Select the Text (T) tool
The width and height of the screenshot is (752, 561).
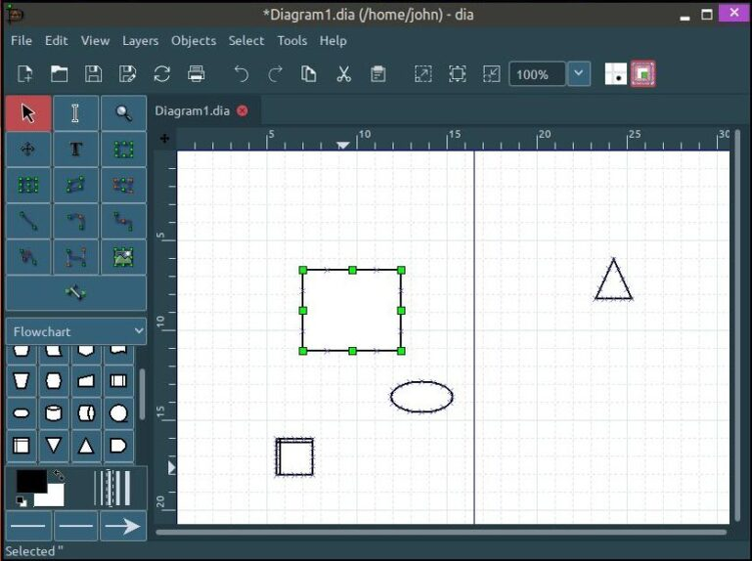[75, 150]
